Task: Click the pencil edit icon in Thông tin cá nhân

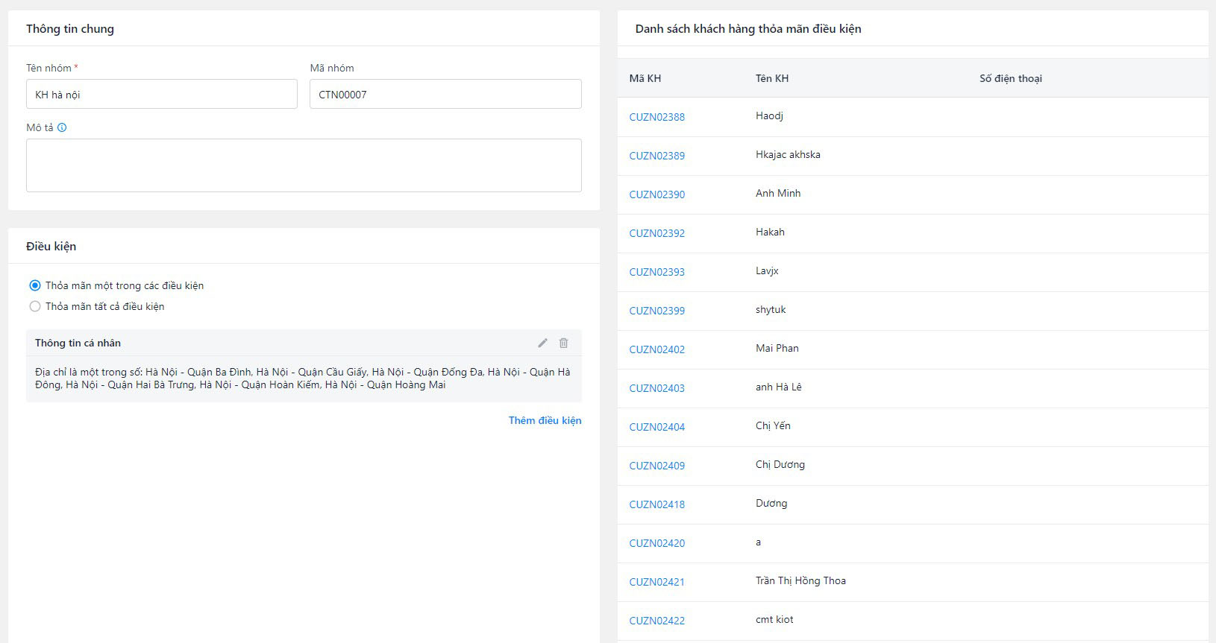Action: (x=542, y=343)
